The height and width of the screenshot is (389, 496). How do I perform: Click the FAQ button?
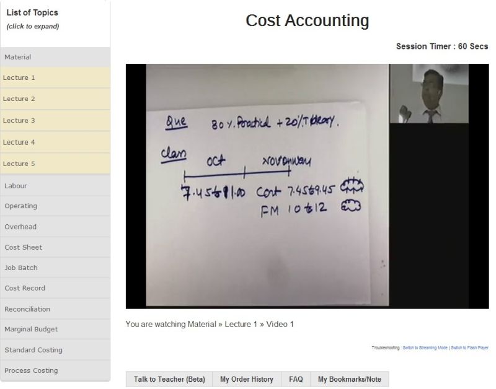296,379
